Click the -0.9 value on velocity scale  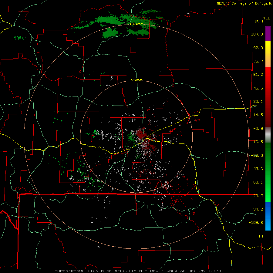click(x=258, y=129)
